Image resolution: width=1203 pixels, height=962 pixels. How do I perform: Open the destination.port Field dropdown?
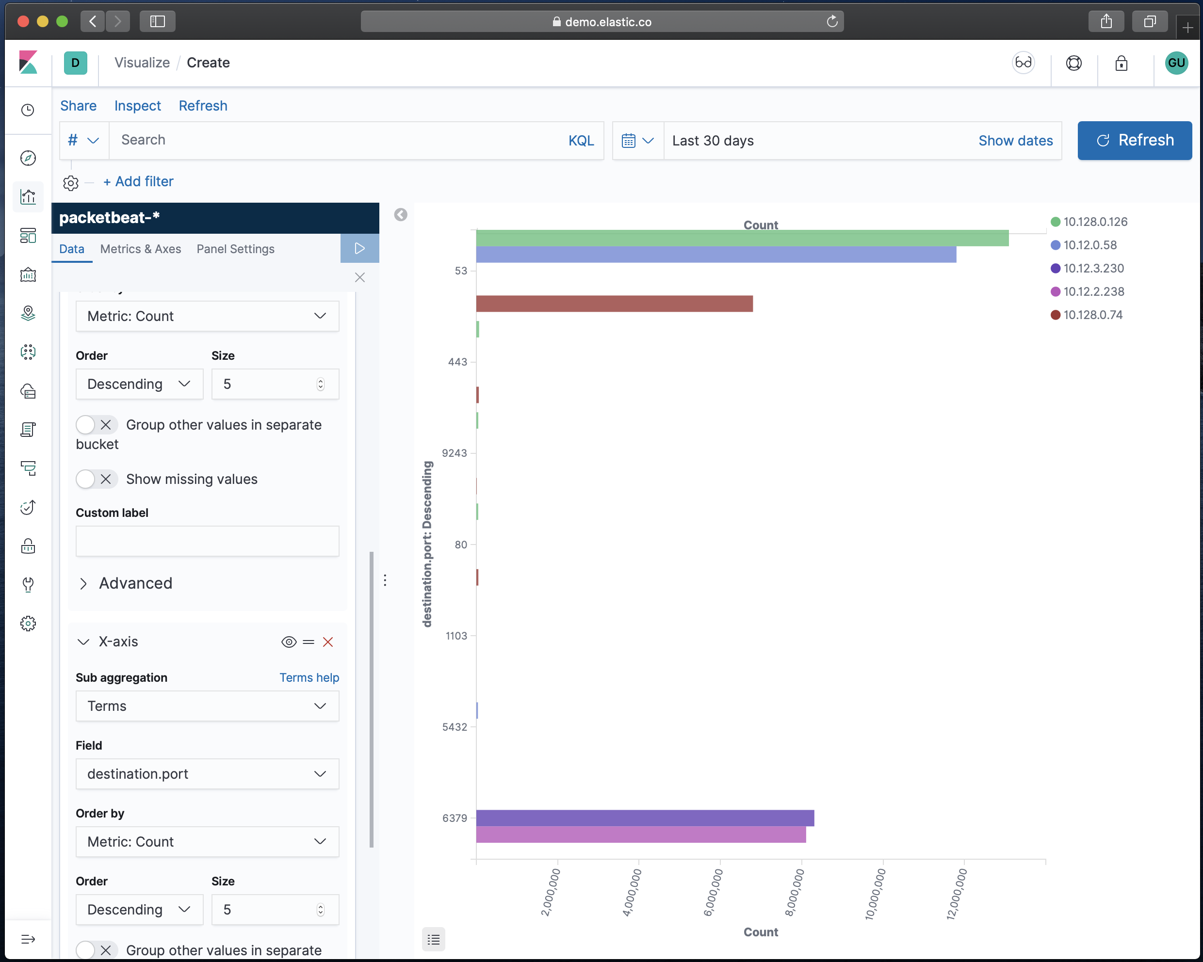click(207, 774)
